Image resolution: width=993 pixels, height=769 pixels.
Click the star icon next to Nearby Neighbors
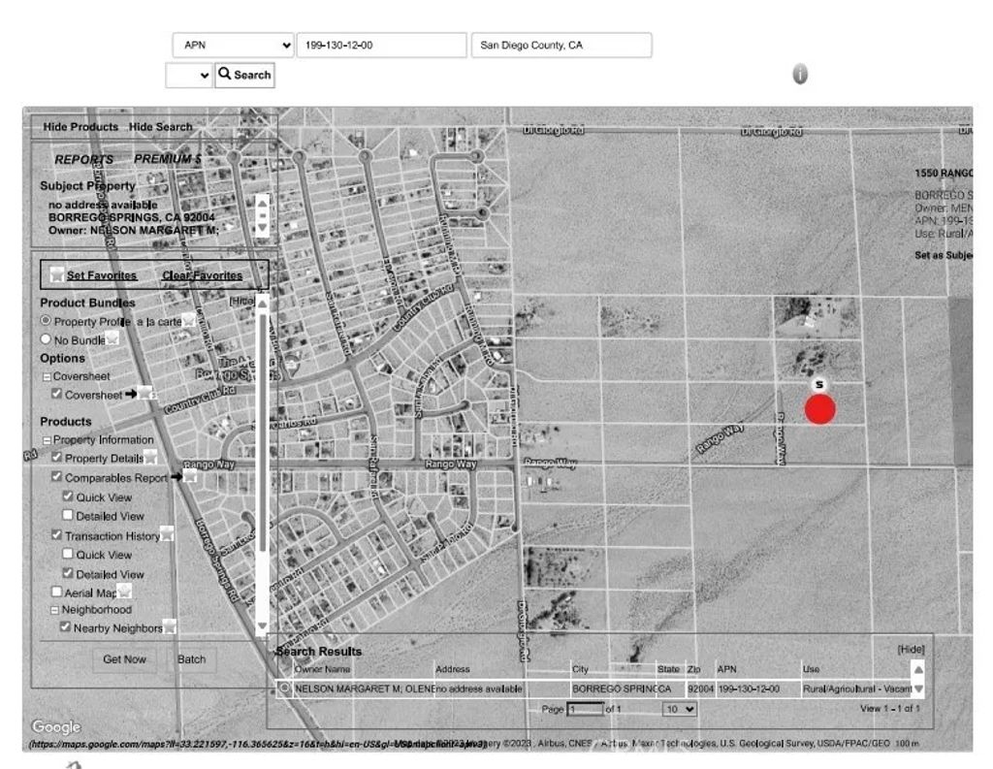pos(171,628)
